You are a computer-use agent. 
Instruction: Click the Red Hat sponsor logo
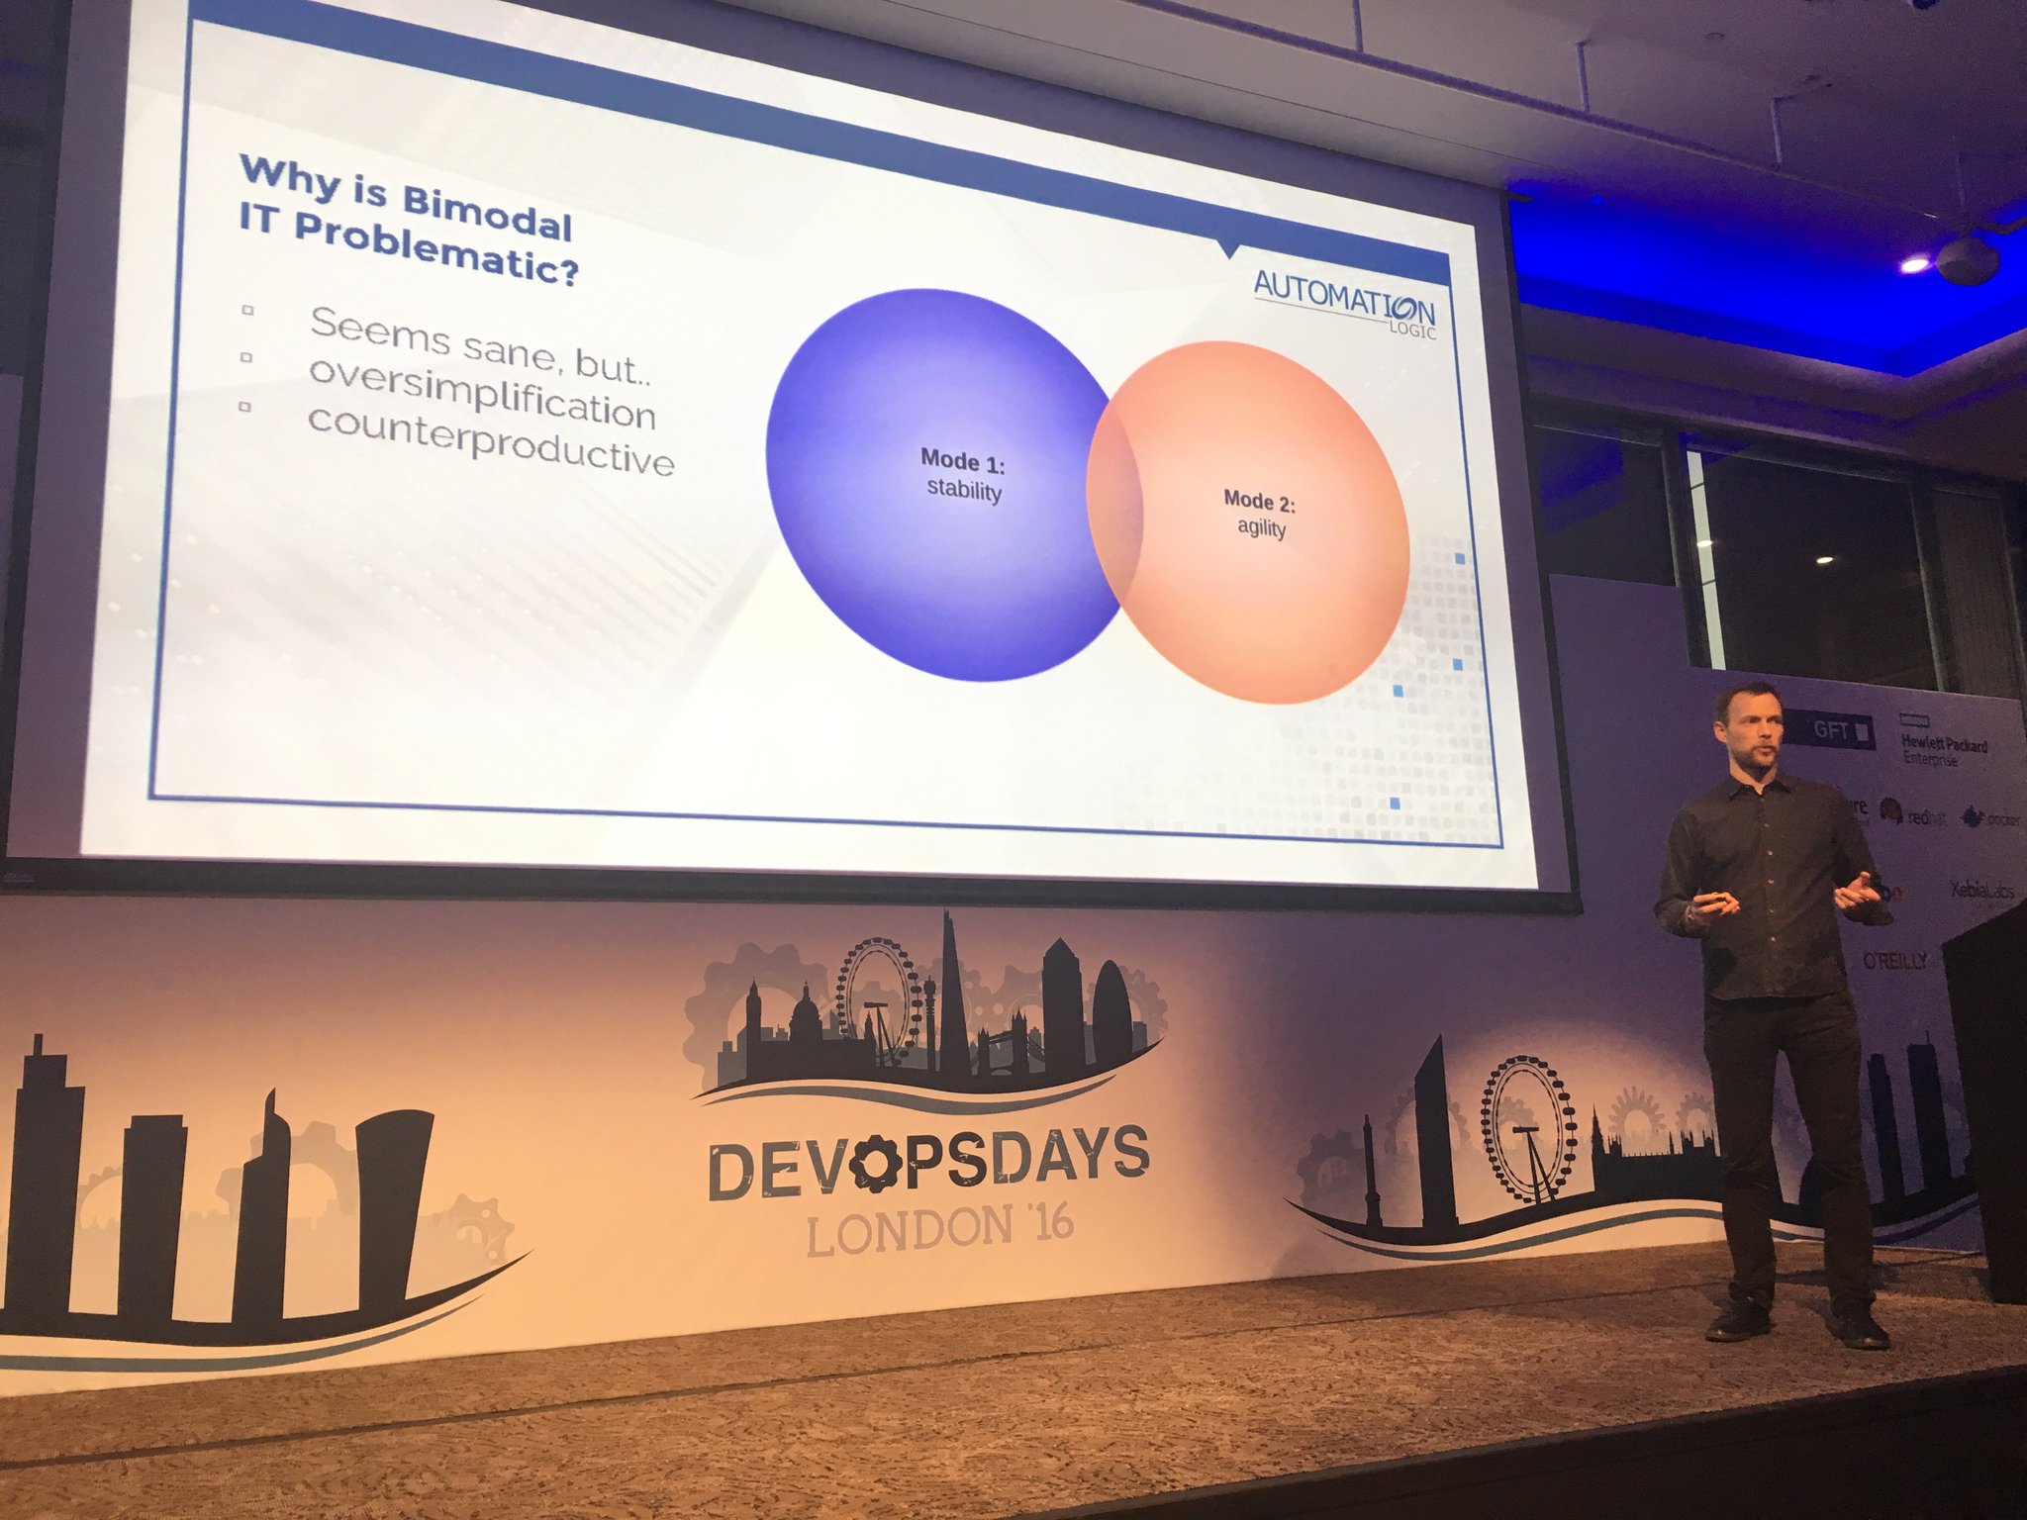point(1913,815)
